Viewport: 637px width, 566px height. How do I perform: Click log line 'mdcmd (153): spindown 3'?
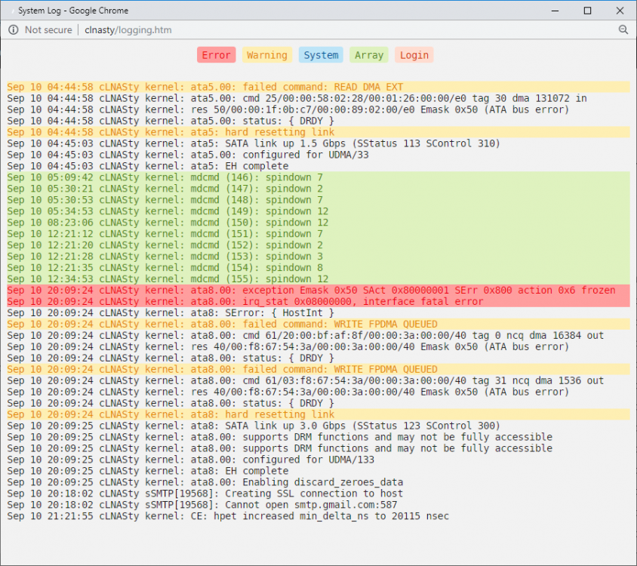pyautogui.click(x=318, y=257)
